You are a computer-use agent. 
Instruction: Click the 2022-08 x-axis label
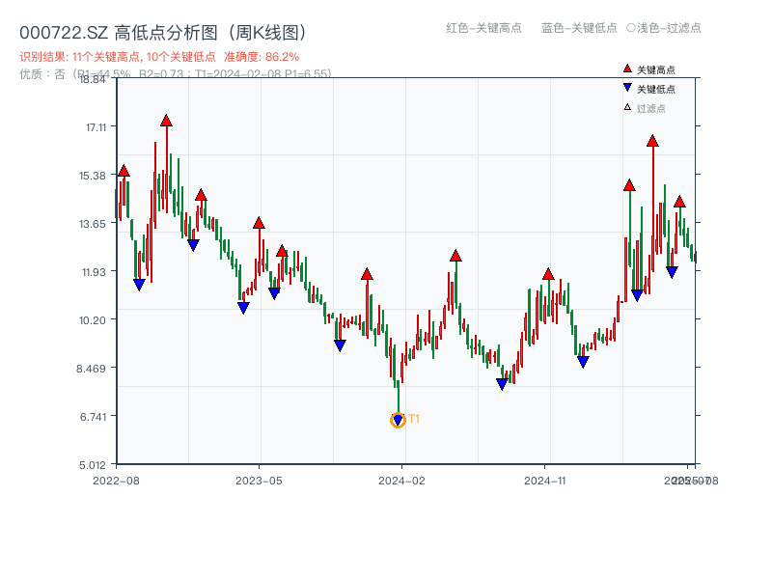pyautogui.click(x=116, y=481)
